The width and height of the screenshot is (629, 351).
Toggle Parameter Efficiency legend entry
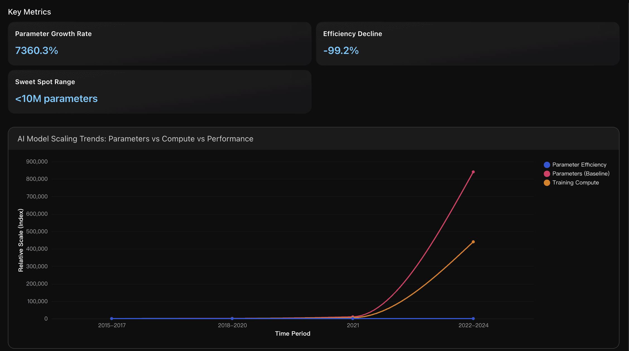click(x=579, y=165)
